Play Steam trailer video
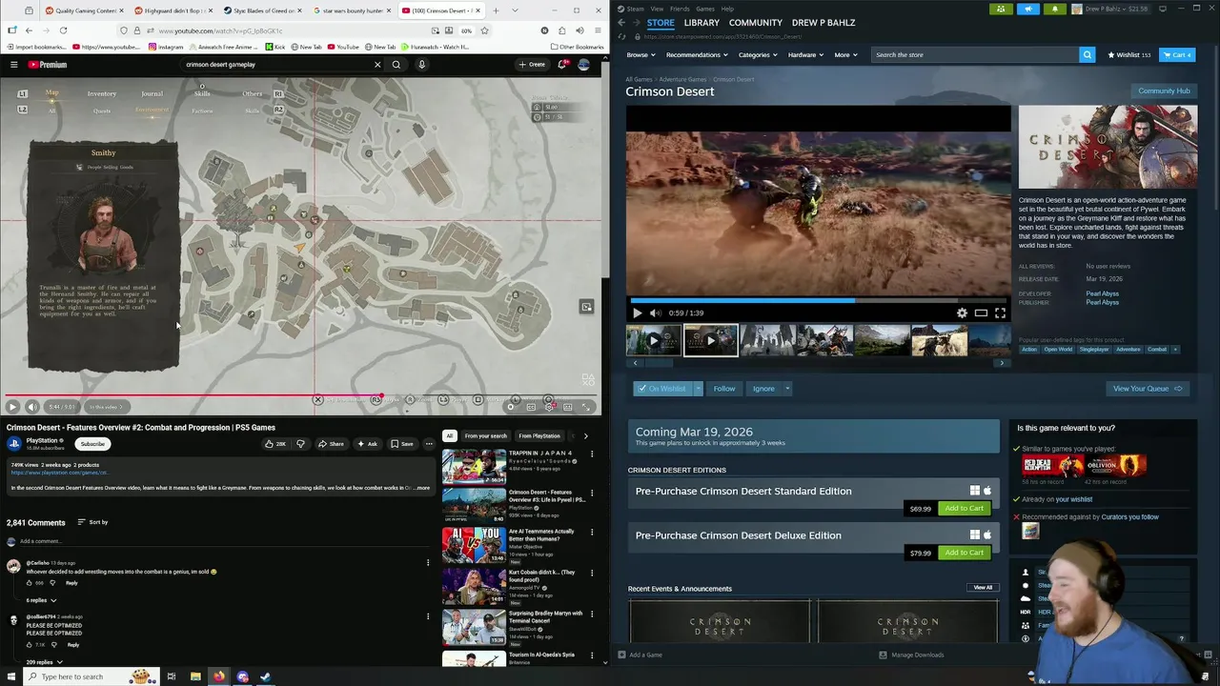Viewport: 1220px width, 686px height. click(x=638, y=313)
